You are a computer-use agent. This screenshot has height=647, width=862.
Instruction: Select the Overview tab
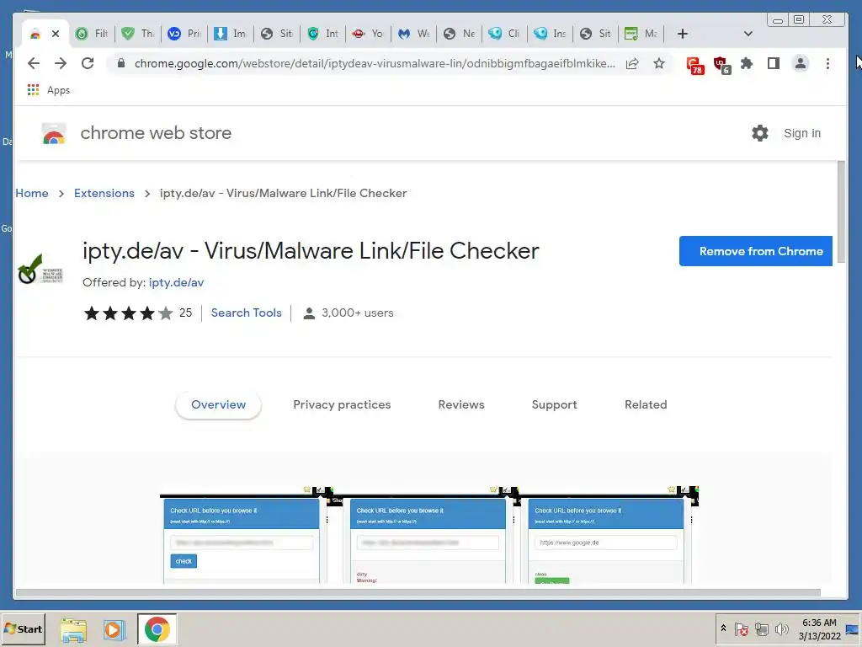[218, 404]
